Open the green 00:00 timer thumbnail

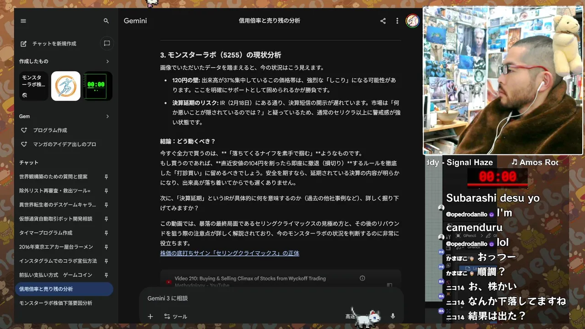pos(97,86)
